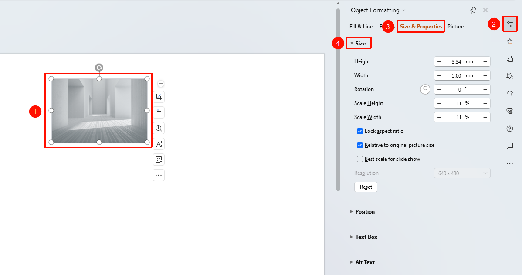This screenshot has height=275, width=522.
Task: Open the comments speech bubble sidebar icon
Action: pyautogui.click(x=510, y=146)
